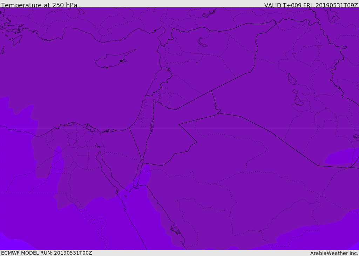Click the 'ECMWF MODEL RUN: 20190531T00Z' footer text
Viewport: 359px width, 256px height.
click(47, 253)
